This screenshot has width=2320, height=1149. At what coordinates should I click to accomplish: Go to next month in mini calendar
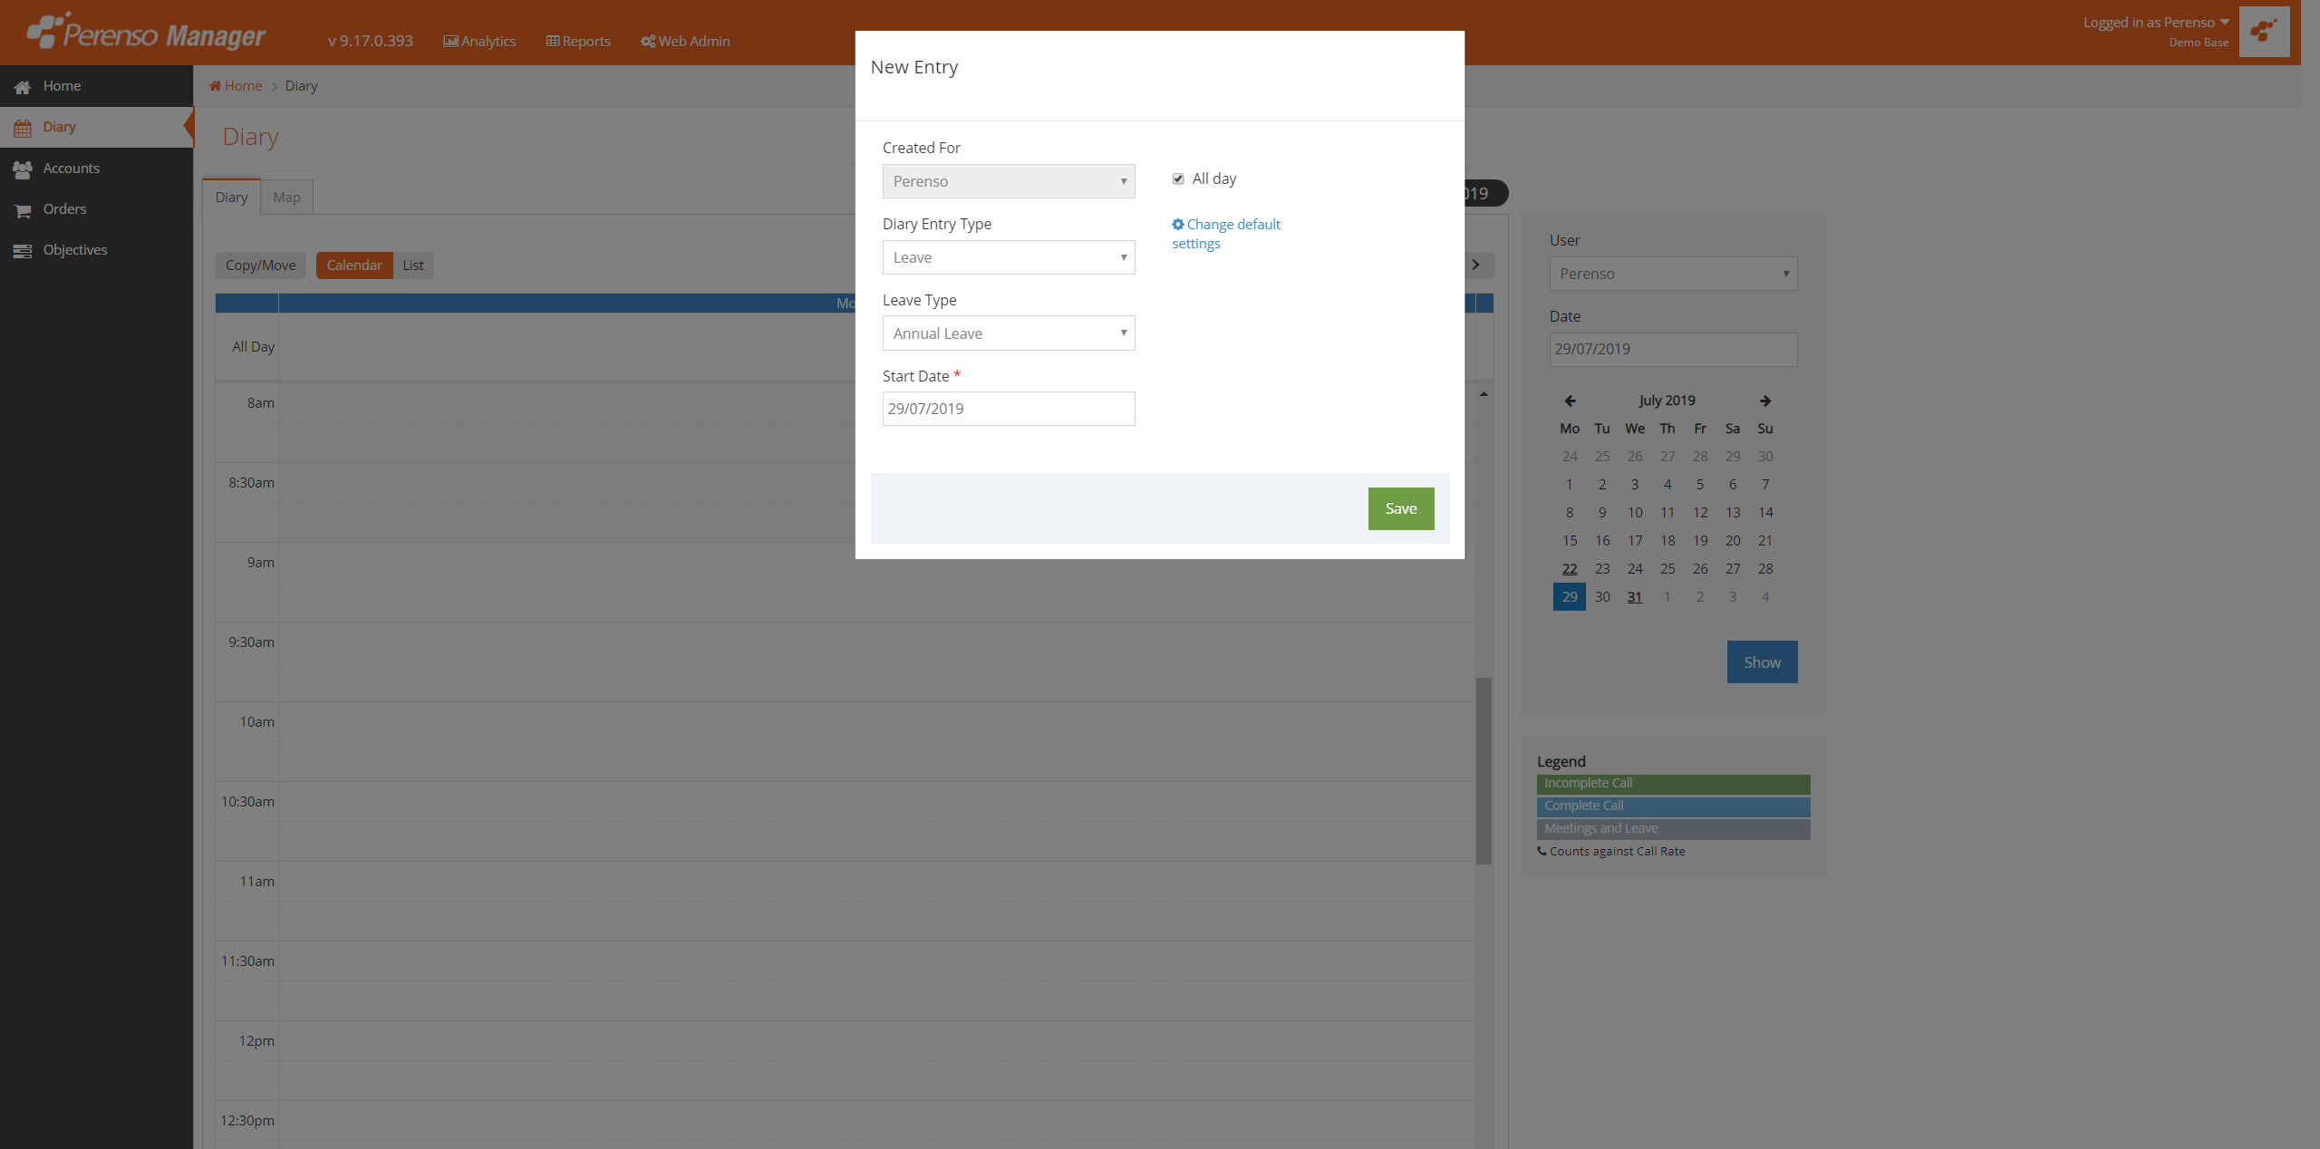point(1764,401)
